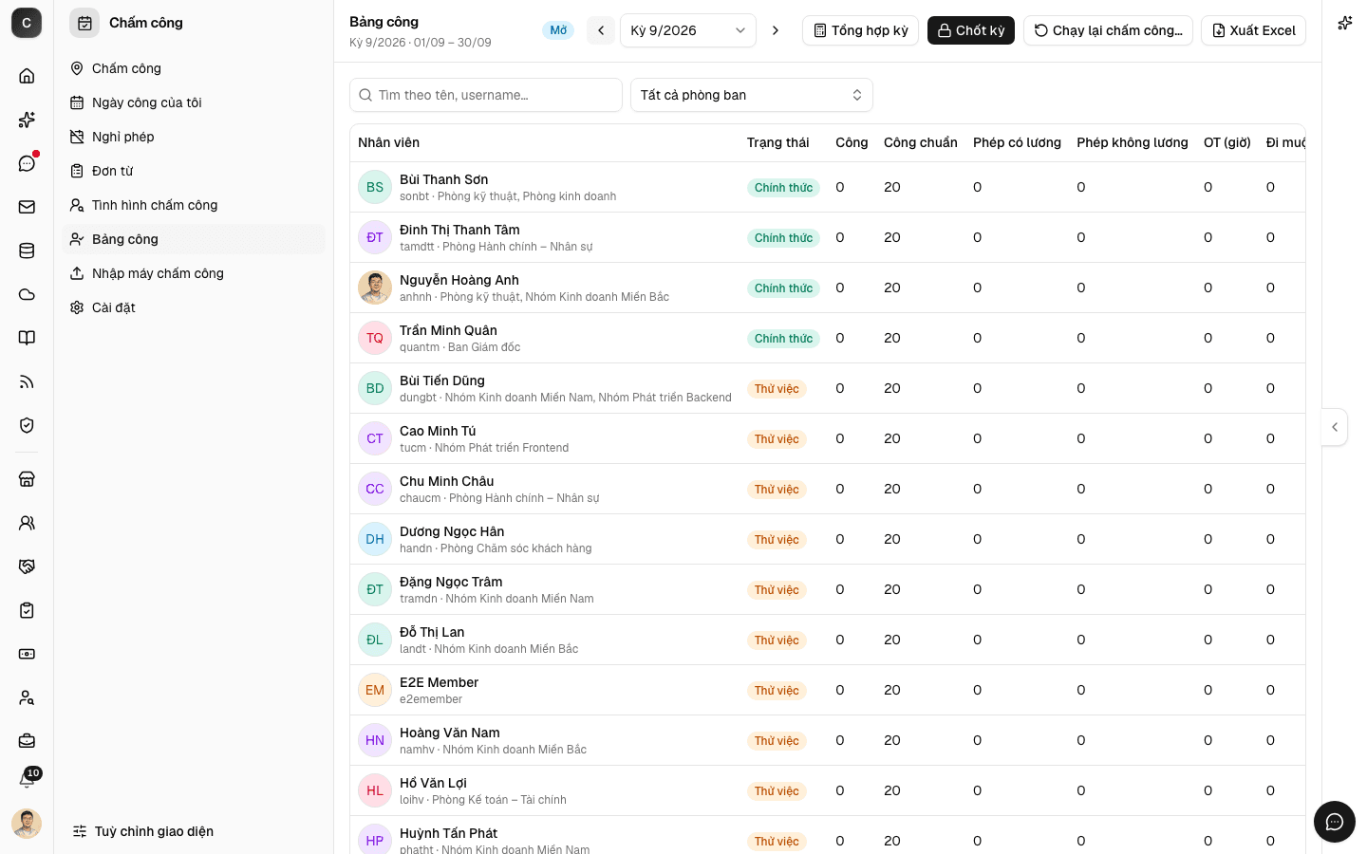
Task: Go to previous period arrow
Action: coord(601,30)
